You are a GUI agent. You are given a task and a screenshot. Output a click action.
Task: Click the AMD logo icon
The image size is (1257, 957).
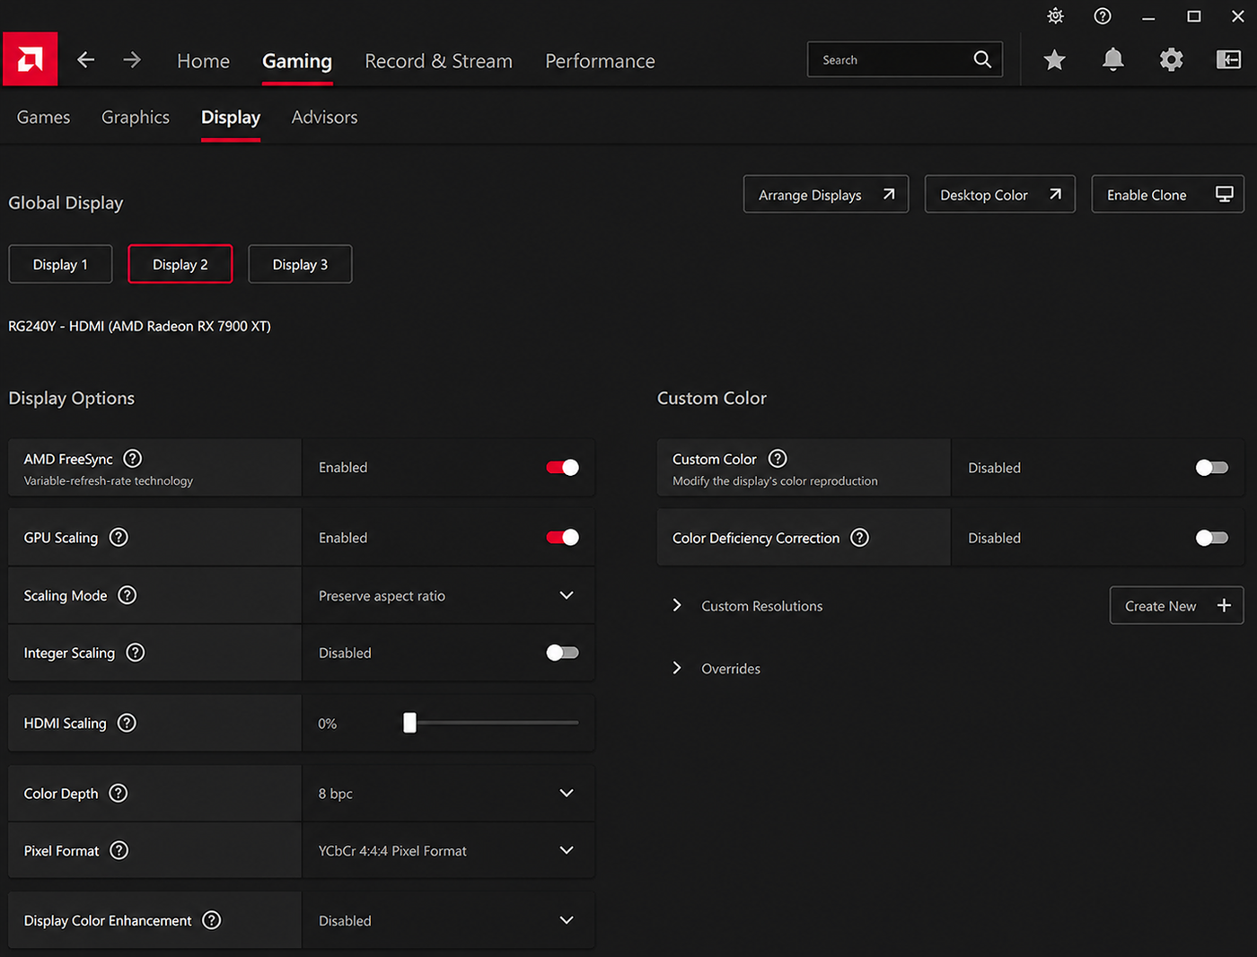(30, 59)
